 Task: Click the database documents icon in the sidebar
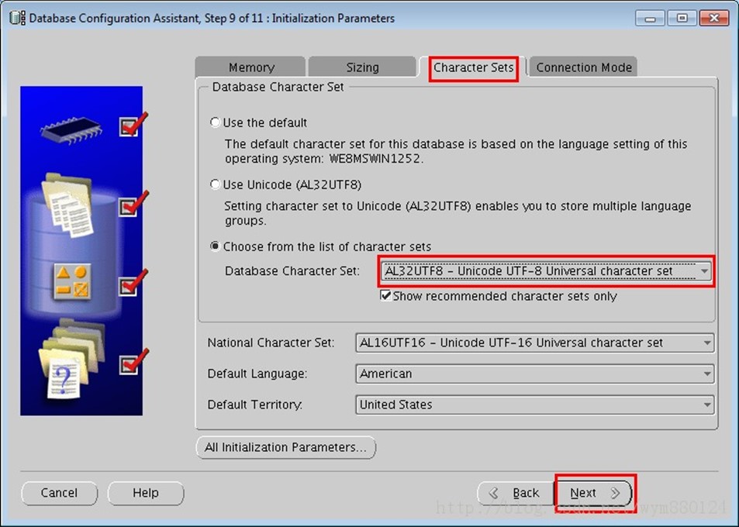click(x=68, y=205)
